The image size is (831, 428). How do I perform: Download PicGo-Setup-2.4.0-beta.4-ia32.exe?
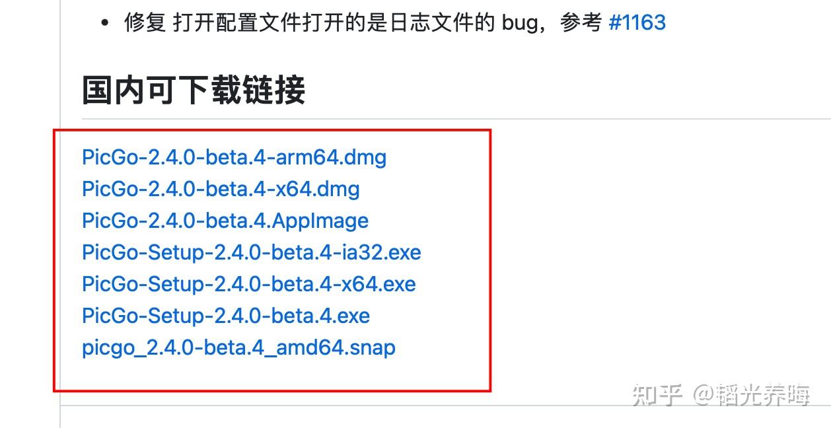(252, 252)
